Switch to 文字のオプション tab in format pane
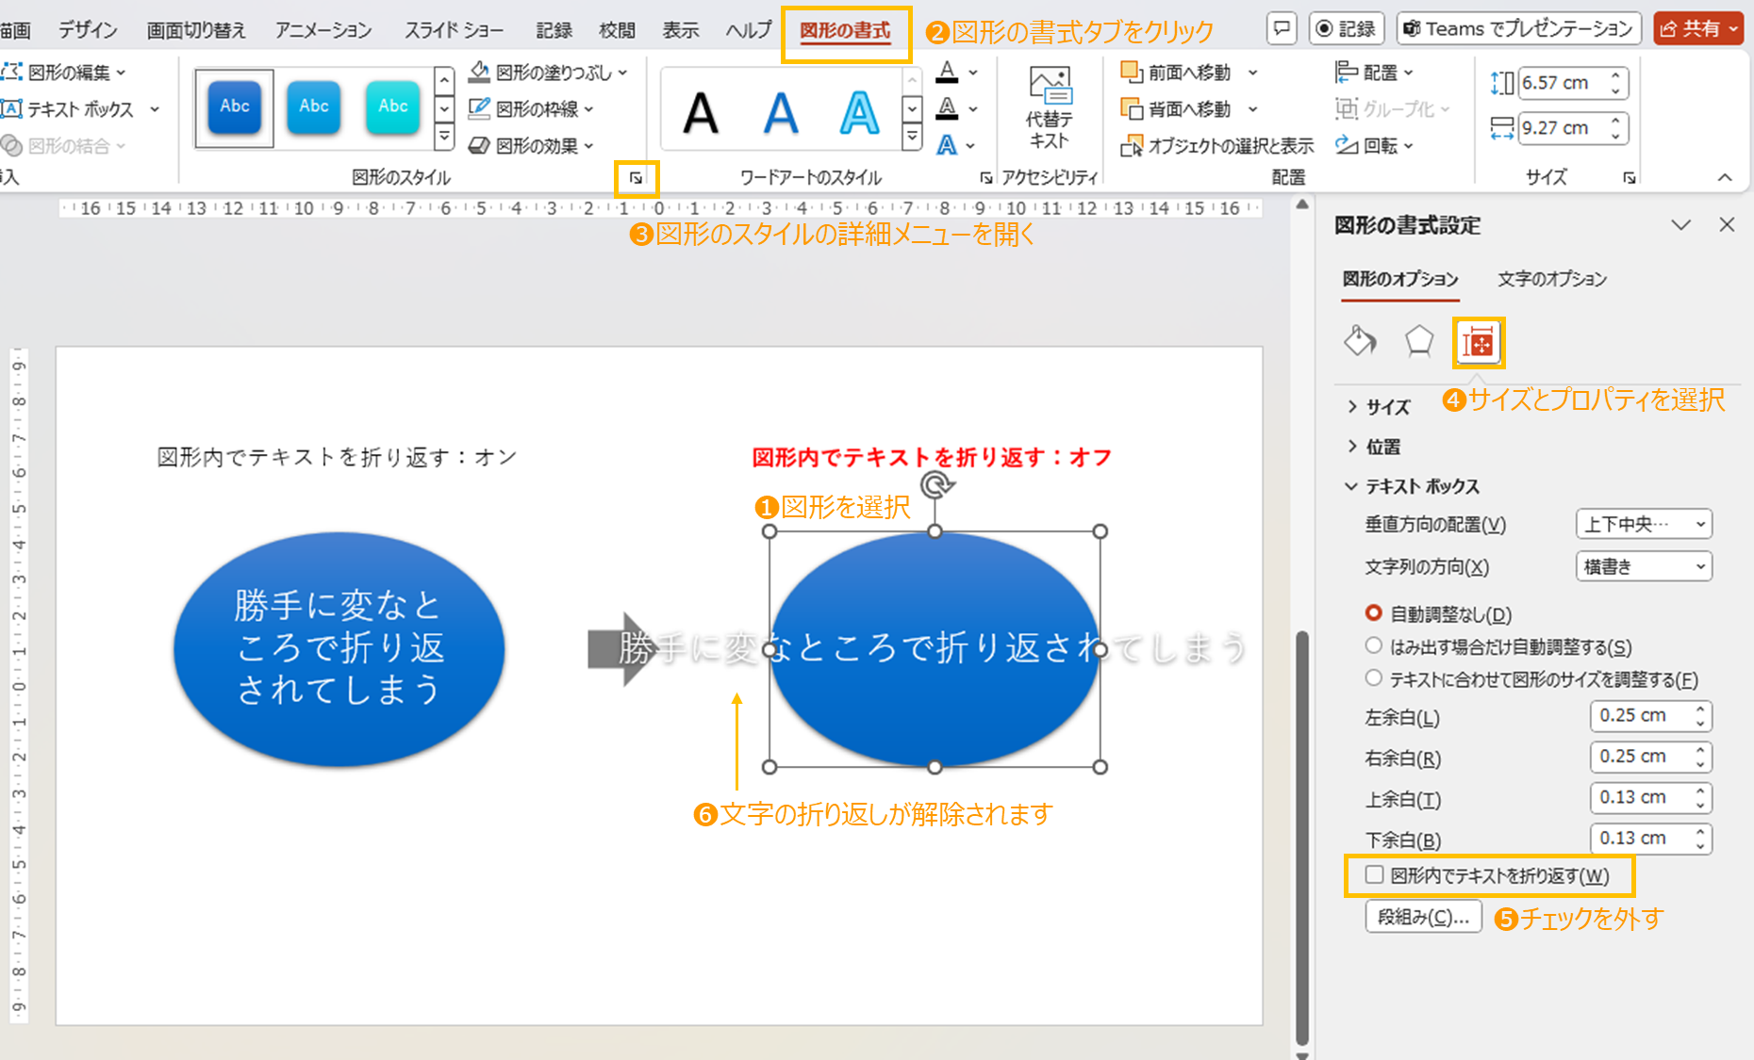The width and height of the screenshot is (1754, 1060). 1552,279
